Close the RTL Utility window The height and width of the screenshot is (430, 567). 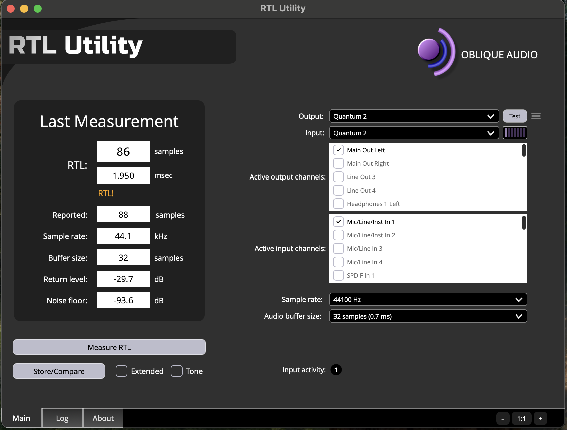click(11, 8)
